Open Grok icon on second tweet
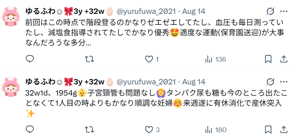The image size is (296, 140). click(270, 82)
